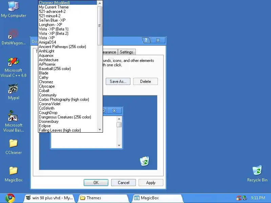Click preview window scrollbar up arrow

119,119
